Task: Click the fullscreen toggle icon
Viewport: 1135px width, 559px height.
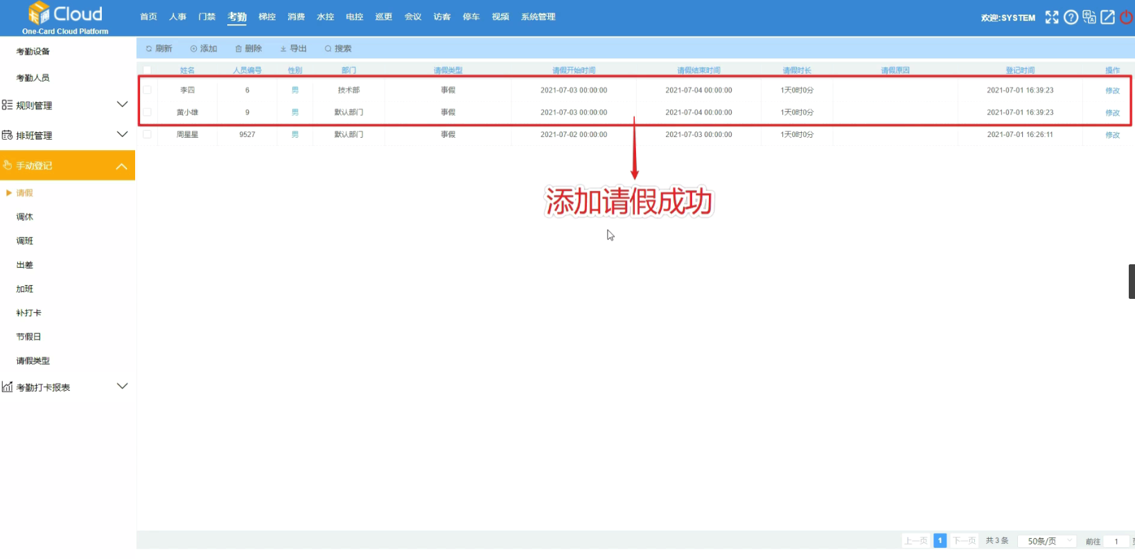Action: click(x=1051, y=17)
